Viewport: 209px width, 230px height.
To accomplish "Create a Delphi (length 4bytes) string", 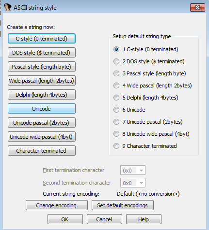I will pyautogui.click(x=42, y=95).
